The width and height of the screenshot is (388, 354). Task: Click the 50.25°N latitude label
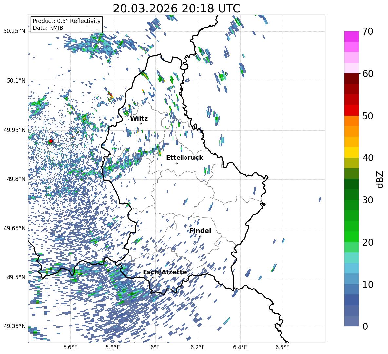[14, 31]
